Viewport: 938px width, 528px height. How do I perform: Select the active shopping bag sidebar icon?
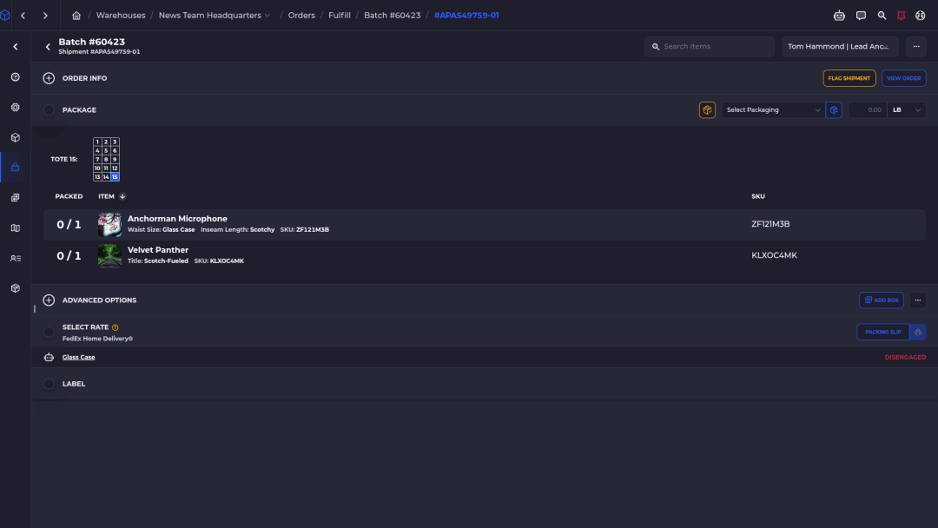[x=16, y=168]
